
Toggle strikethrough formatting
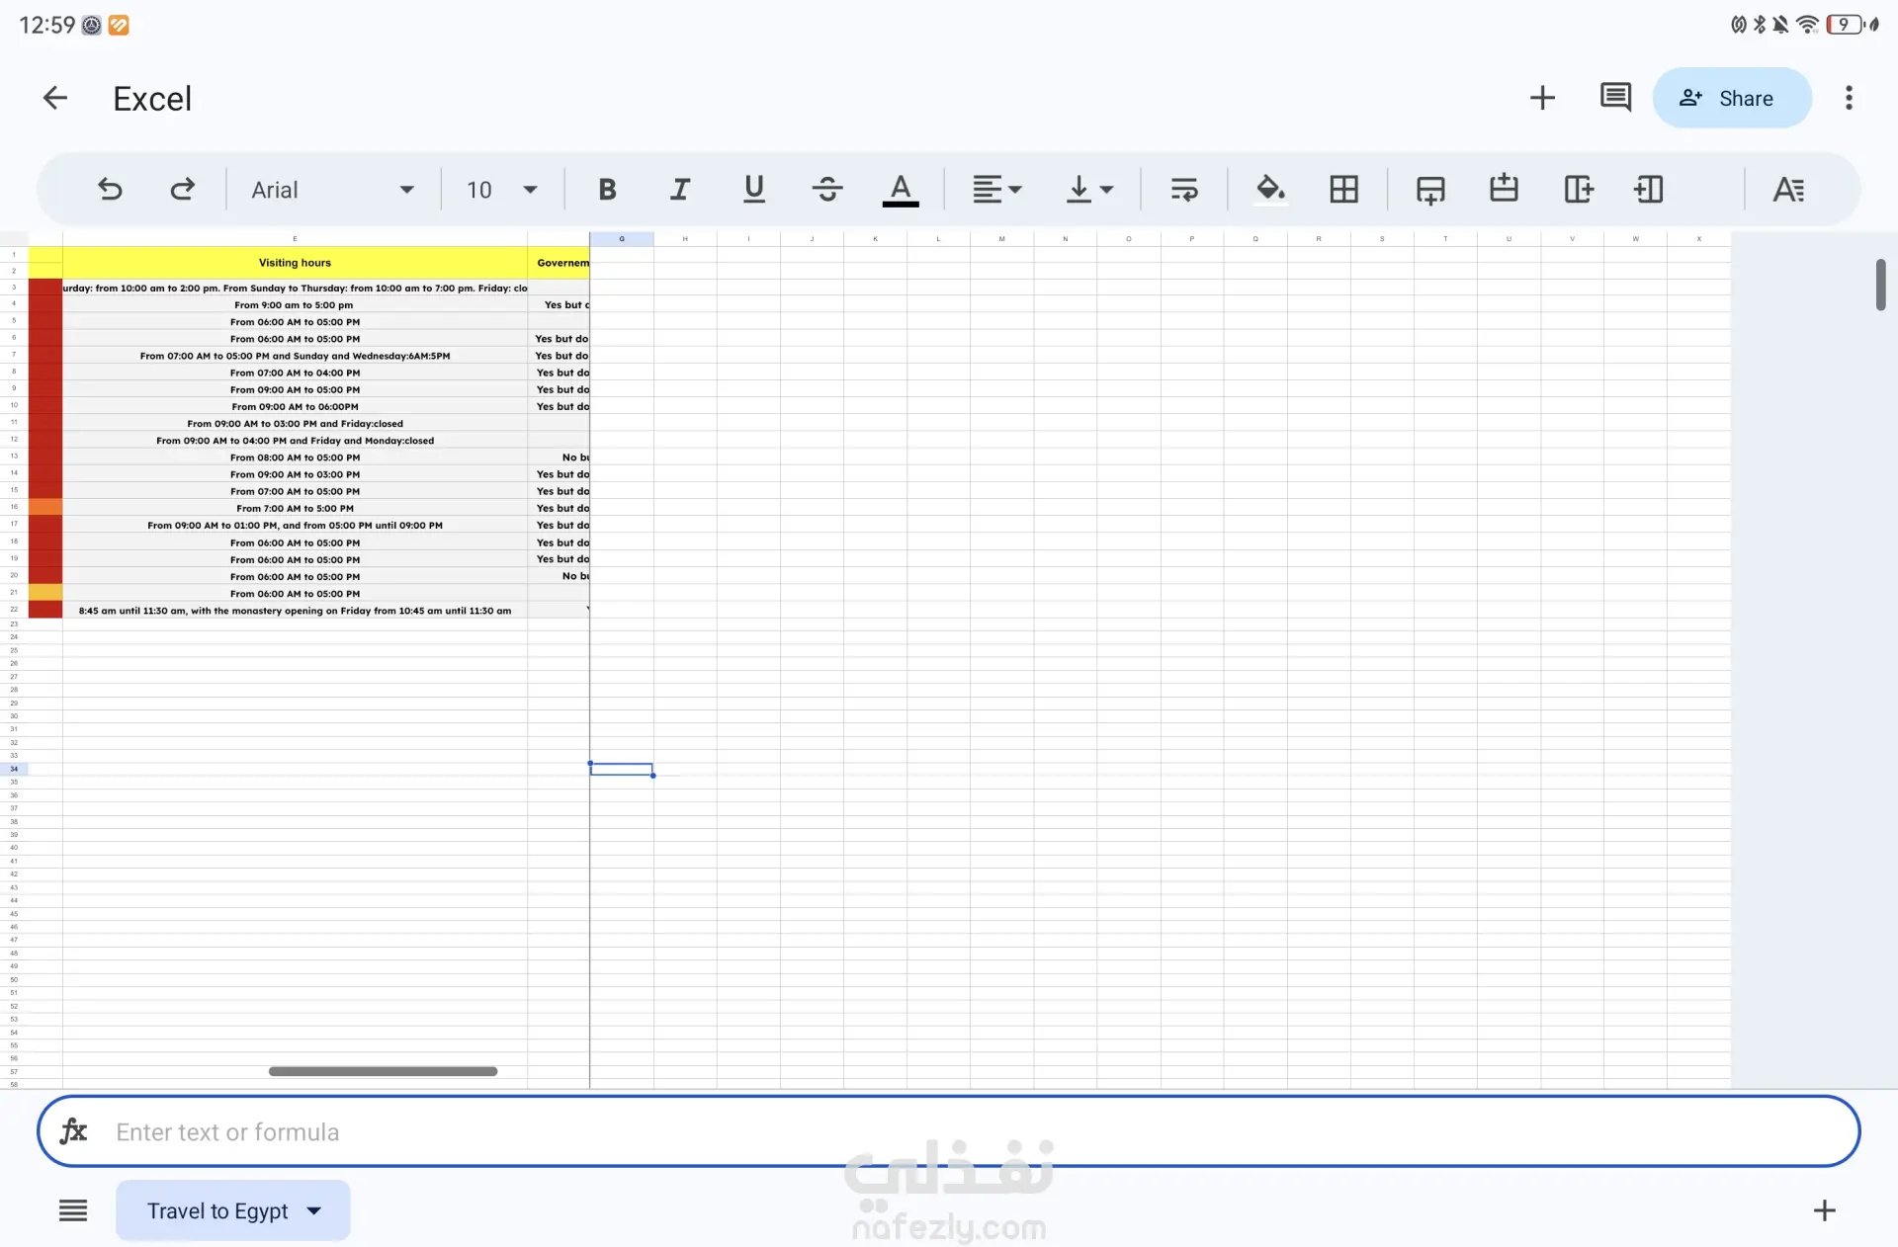click(x=827, y=189)
